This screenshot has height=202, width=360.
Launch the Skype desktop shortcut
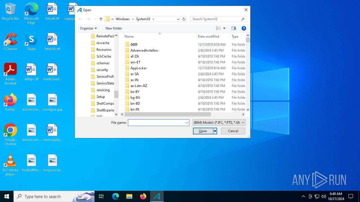point(31,42)
